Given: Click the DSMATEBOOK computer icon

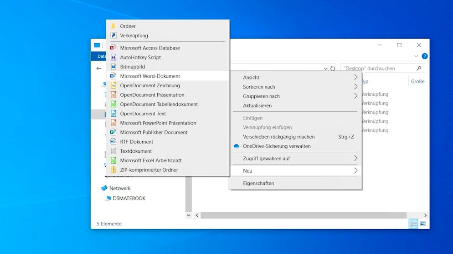Looking at the screenshot, I should [108, 198].
